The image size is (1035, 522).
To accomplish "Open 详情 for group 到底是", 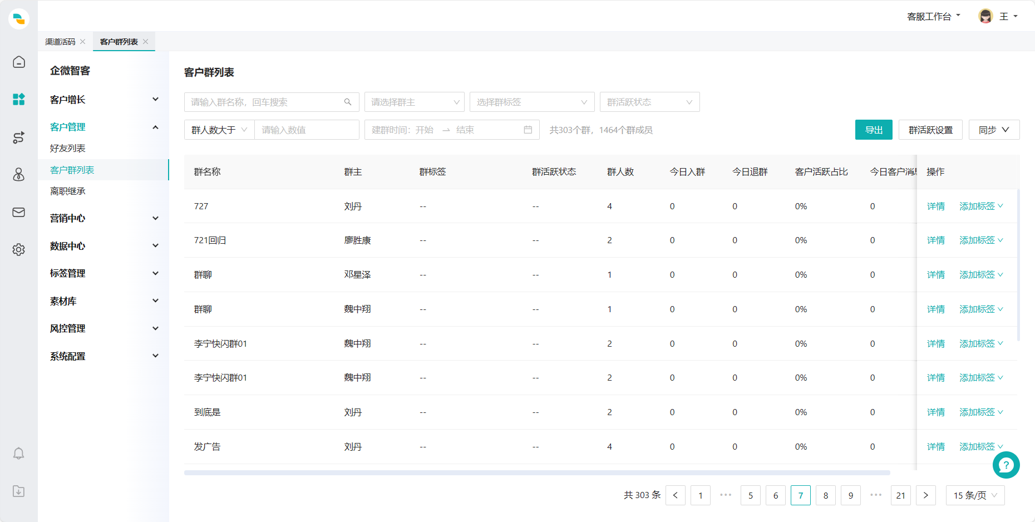I will click(936, 412).
